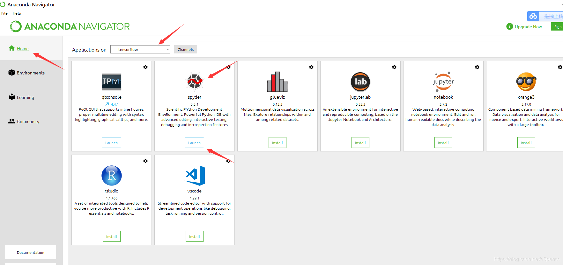Click the Channels button

tap(186, 49)
